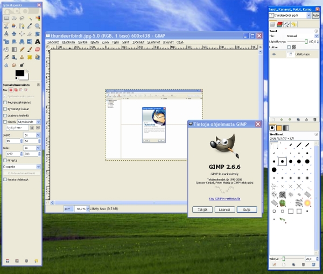
Task: Hide the Liitetty taso layer eye
Action: coord(274,54)
